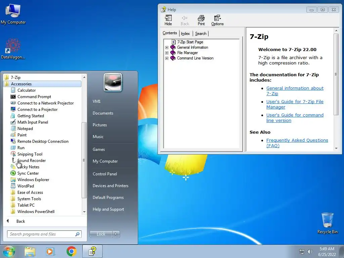Click the network tray icon
Image resolution: width=344 pixels, height=258 pixels.
click(x=302, y=251)
